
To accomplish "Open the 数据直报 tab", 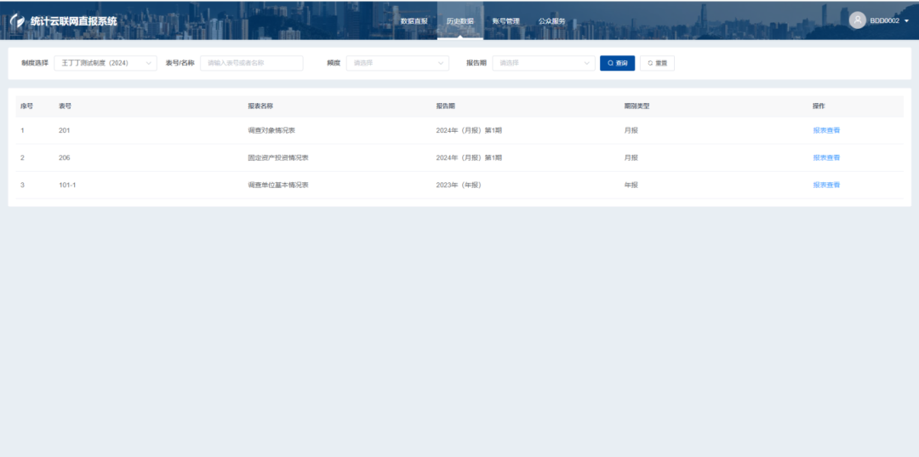I will (414, 20).
